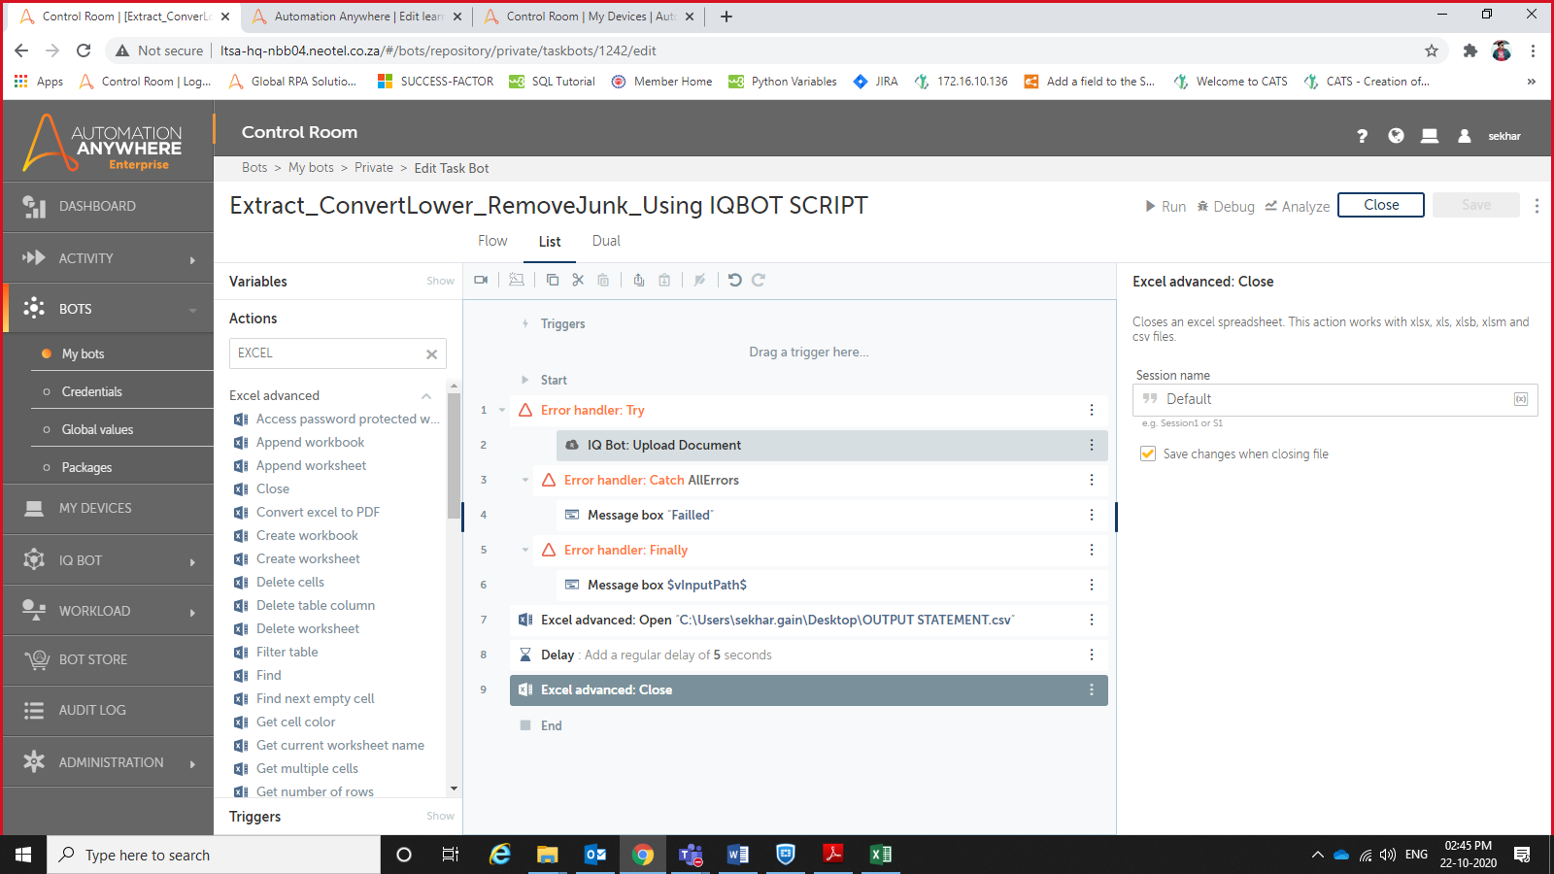The height and width of the screenshot is (874, 1554).
Task: Collapse the Error handler: Finally block
Action: pos(525,550)
